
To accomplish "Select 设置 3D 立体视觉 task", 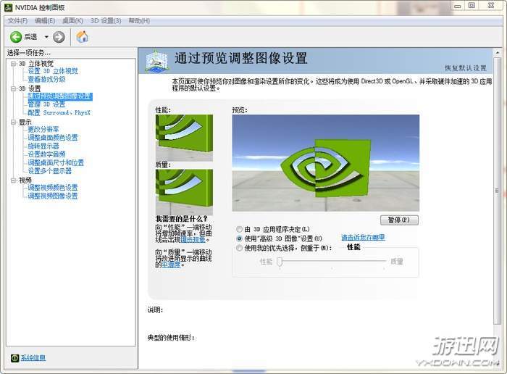I will tap(53, 71).
